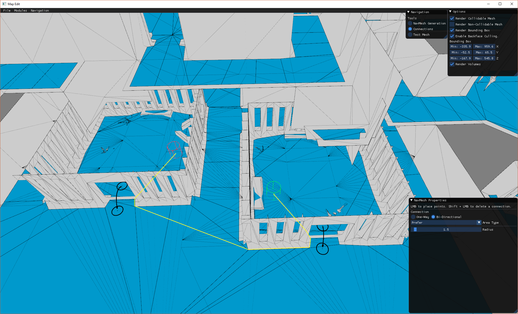Open the Navigation menu
Viewport: 518px width, 314px height.
tap(40, 11)
